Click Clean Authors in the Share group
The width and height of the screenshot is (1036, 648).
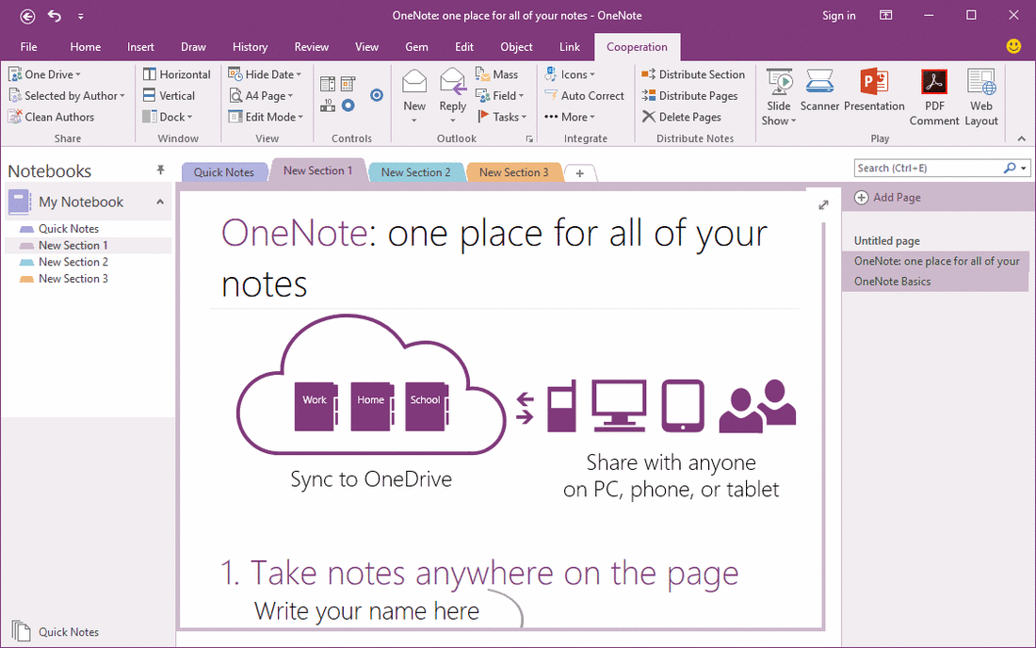tap(52, 117)
